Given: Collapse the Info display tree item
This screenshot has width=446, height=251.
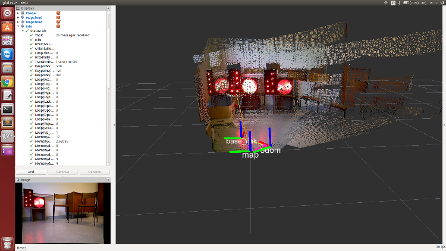Looking at the screenshot, I should (18, 26).
